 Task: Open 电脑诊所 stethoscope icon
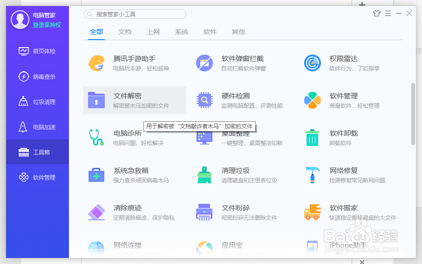96,138
